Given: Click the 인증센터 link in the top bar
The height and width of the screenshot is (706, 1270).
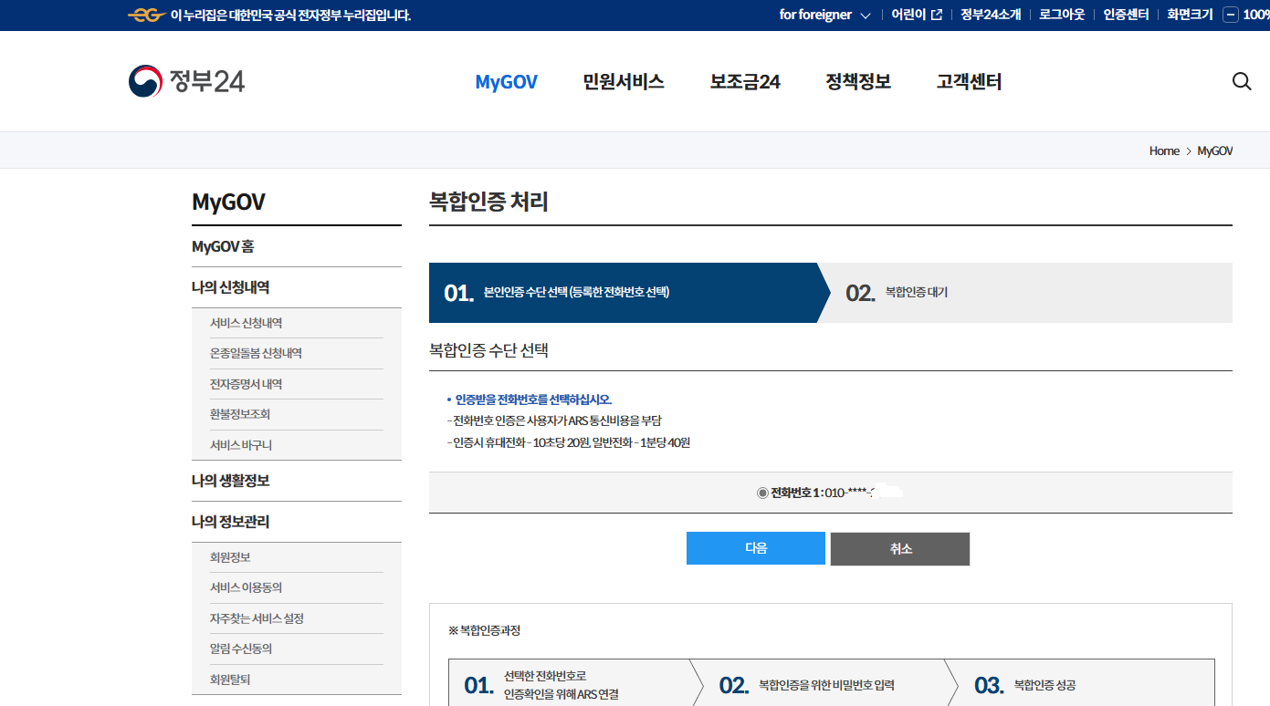Looking at the screenshot, I should 1125,14.
